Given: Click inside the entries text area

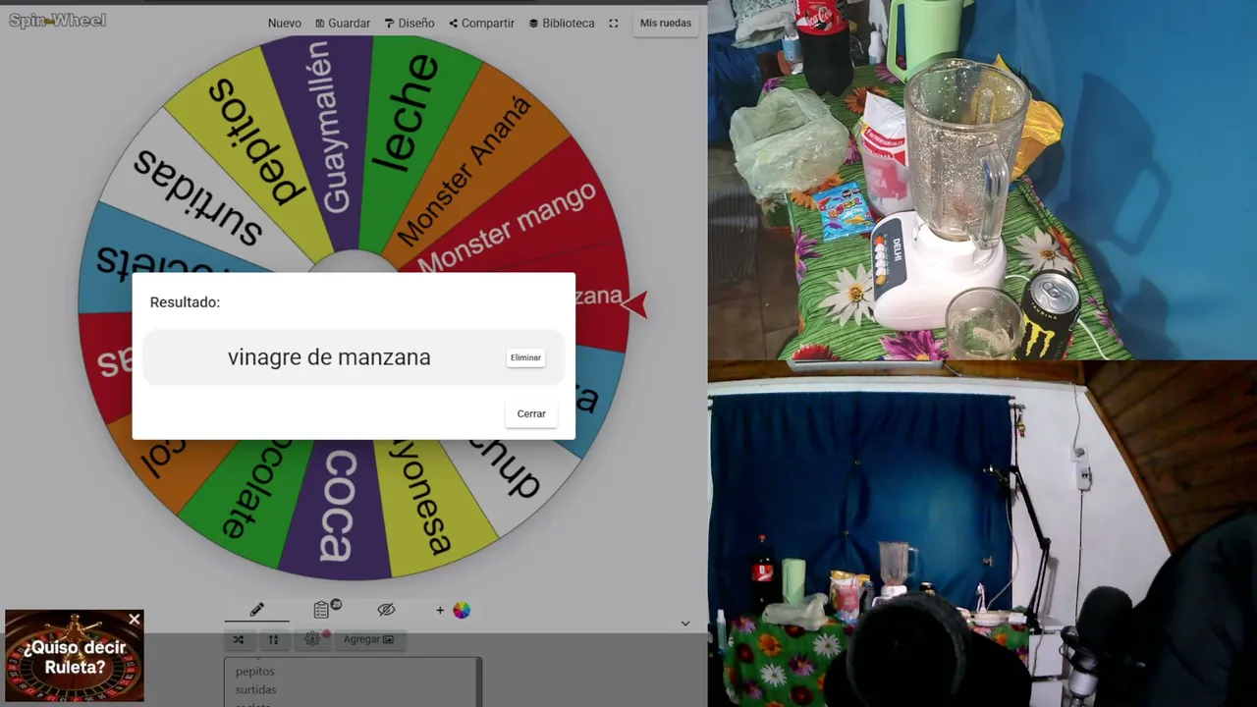Looking at the screenshot, I should pos(353,682).
